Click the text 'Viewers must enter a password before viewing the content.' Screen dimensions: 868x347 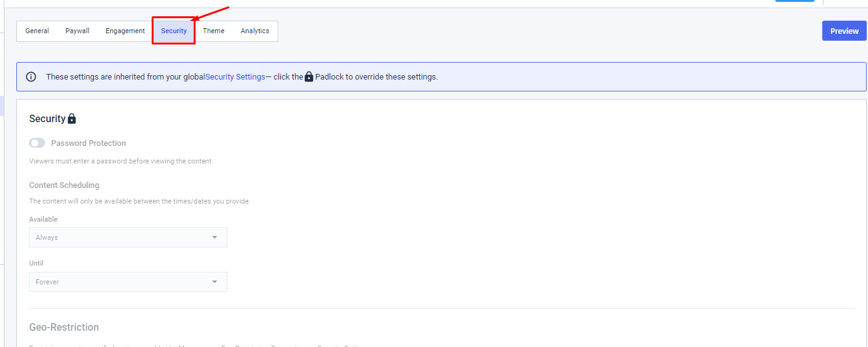[x=121, y=161]
